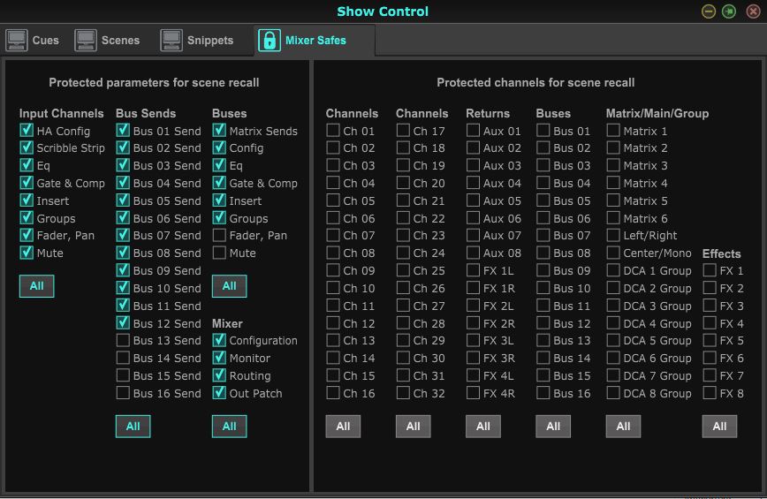The image size is (767, 499).
Task: Check the Matrix 6 checkbox
Action: [613, 218]
